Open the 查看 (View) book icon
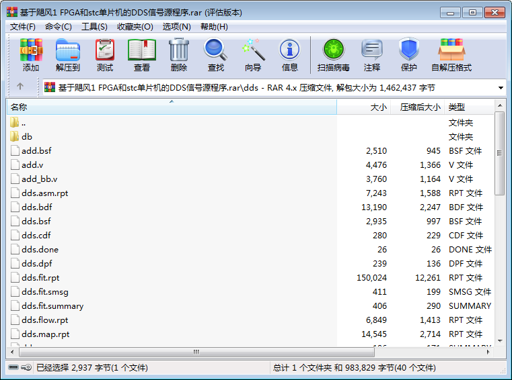The width and height of the screenshot is (512, 380). point(142,55)
